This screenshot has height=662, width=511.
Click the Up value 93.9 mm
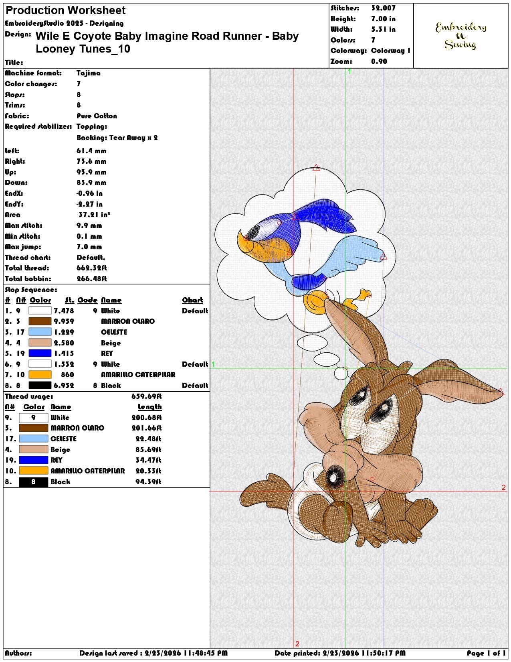click(x=91, y=172)
